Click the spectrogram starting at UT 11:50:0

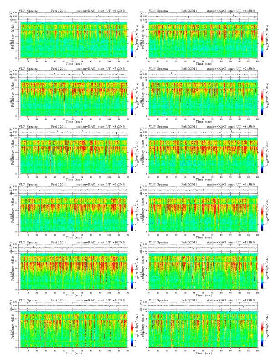point(203,330)
